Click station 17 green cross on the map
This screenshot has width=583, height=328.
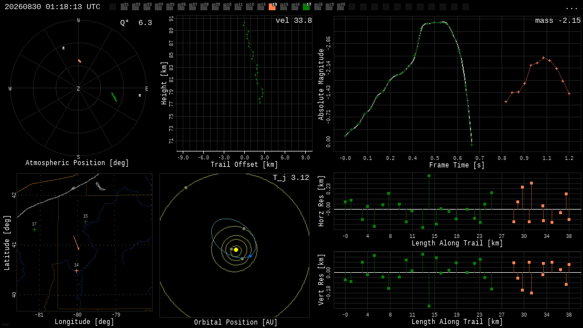34,230
